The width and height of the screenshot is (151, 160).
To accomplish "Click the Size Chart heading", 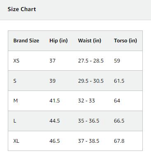I will [22, 9].
